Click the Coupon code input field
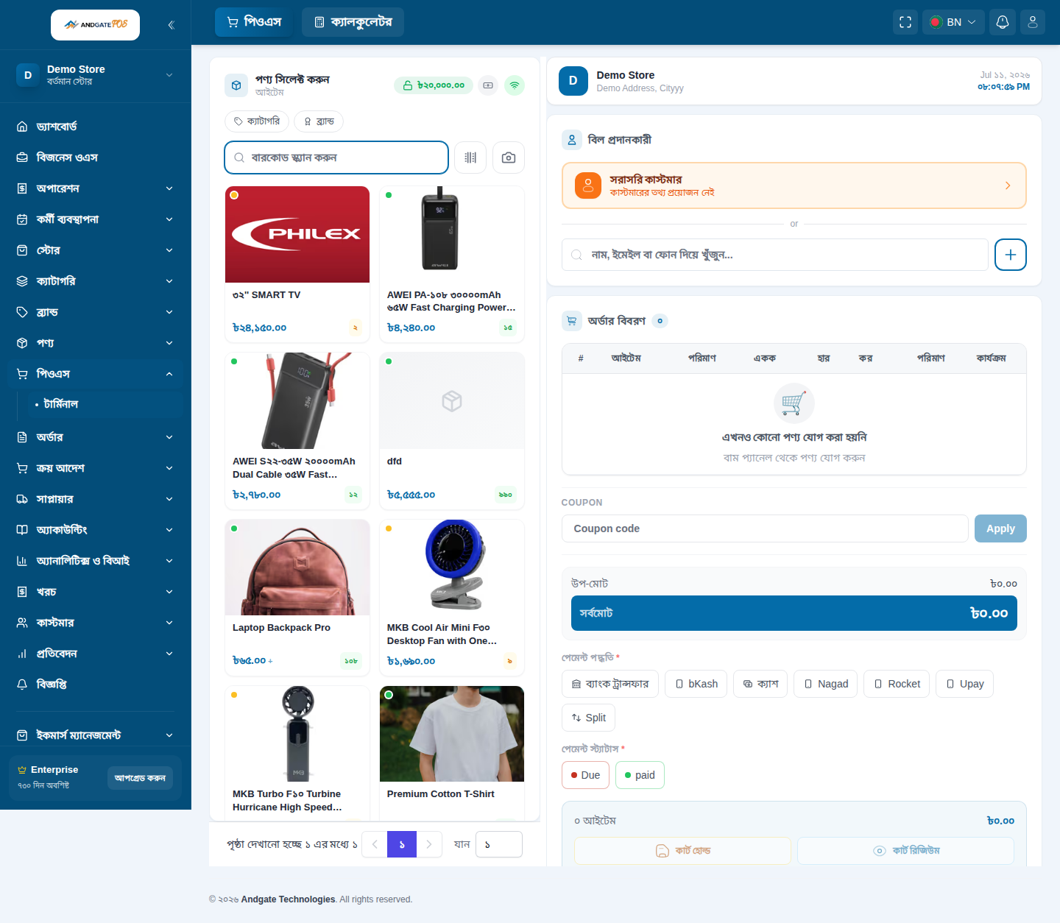 tap(765, 528)
